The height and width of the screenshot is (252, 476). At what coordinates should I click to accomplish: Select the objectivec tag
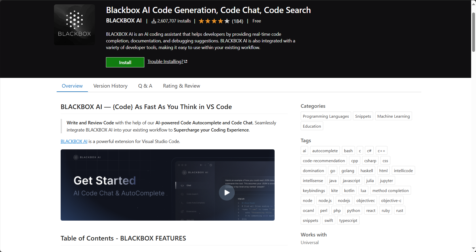pyautogui.click(x=366, y=200)
